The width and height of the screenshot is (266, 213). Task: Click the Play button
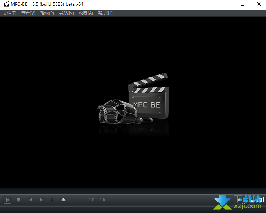[x=7, y=200]
